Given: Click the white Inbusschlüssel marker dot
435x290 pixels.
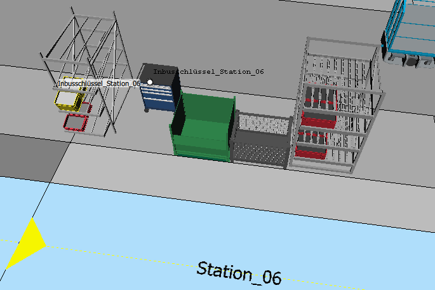Looking at the screenshot, I should coord(150,82).
